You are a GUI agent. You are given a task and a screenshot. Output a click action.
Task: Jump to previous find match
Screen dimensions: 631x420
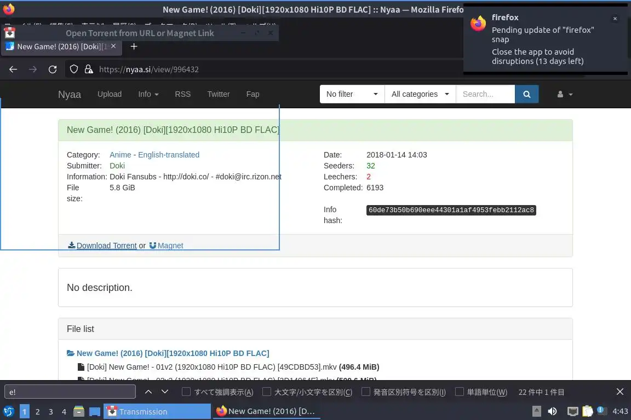[148, 392]
